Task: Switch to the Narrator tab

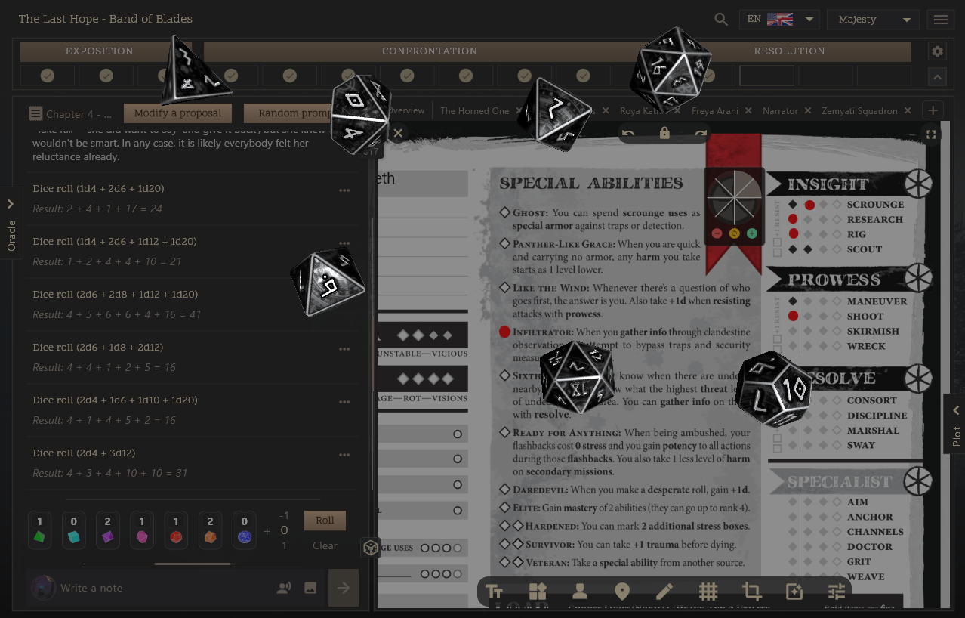Action: (780, 110)
